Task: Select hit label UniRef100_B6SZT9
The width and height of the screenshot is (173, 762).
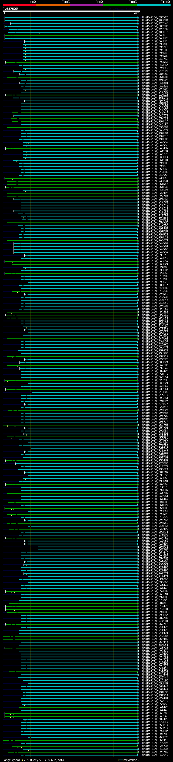Action: [x=155, y=98]
